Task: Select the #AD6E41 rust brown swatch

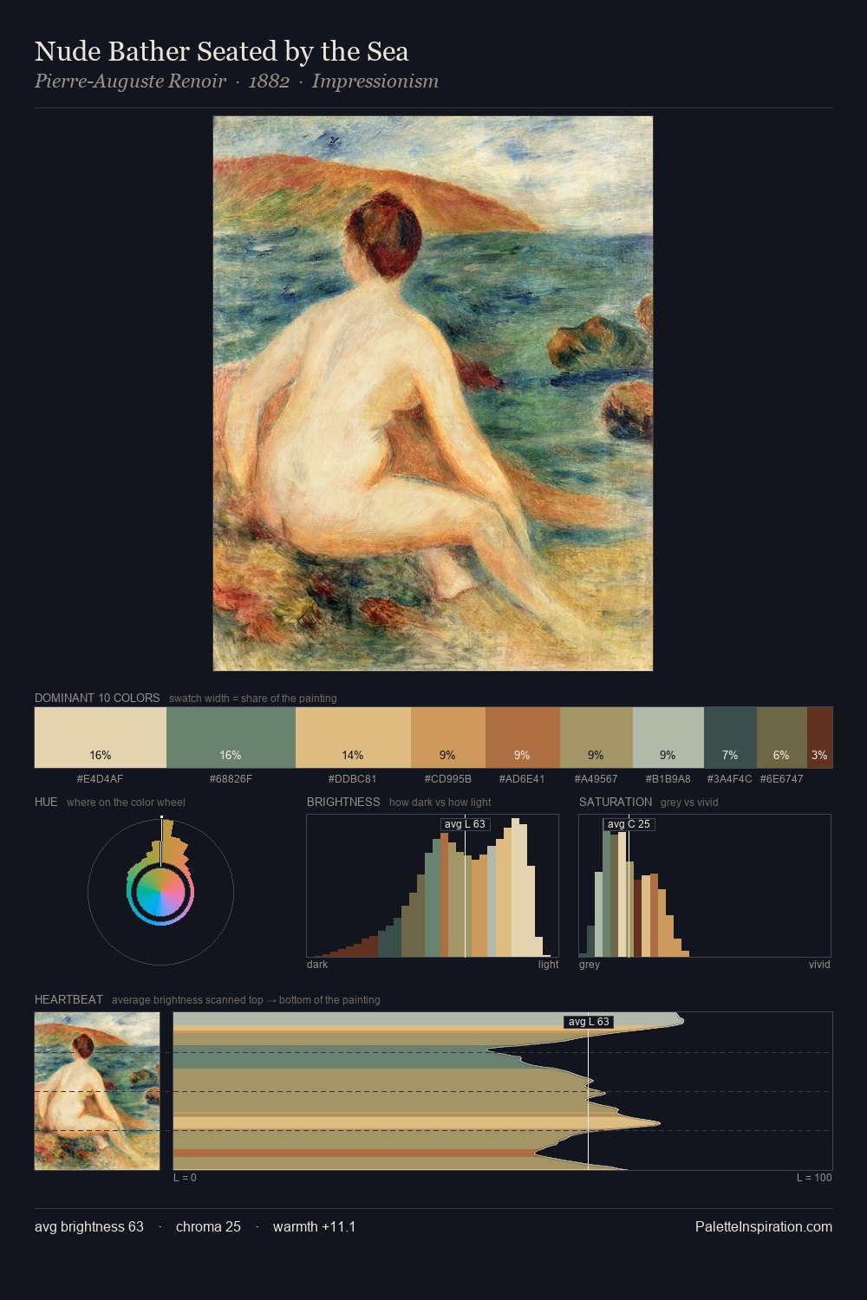Action: coord(523,738)
